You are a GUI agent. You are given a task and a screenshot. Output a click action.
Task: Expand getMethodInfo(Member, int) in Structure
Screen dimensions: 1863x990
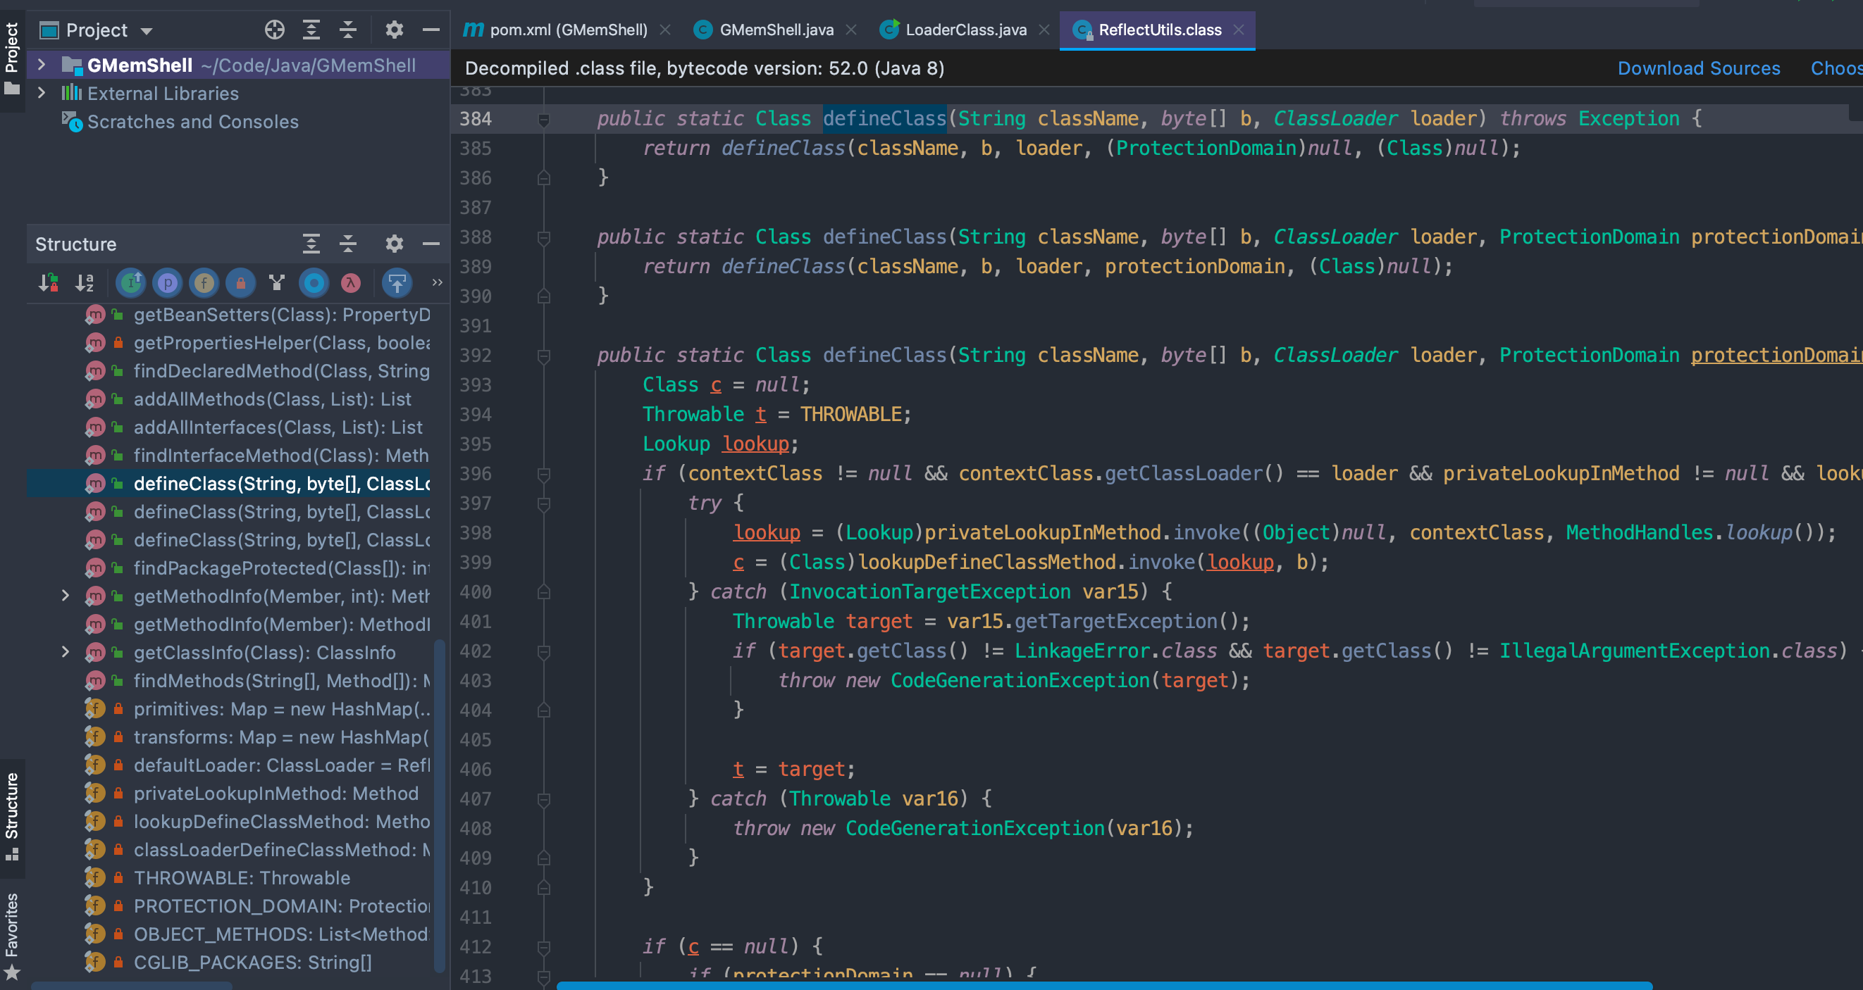point(65,596)
